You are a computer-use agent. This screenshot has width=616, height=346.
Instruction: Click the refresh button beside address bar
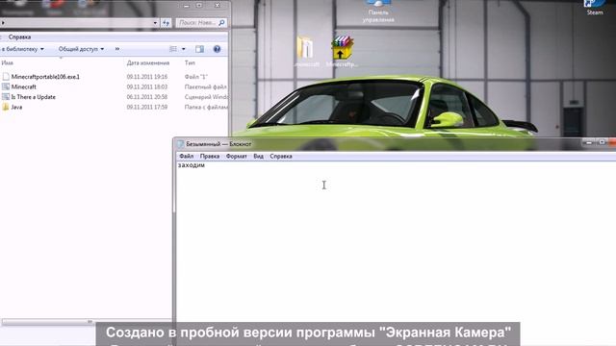click(x=166, y=23)
